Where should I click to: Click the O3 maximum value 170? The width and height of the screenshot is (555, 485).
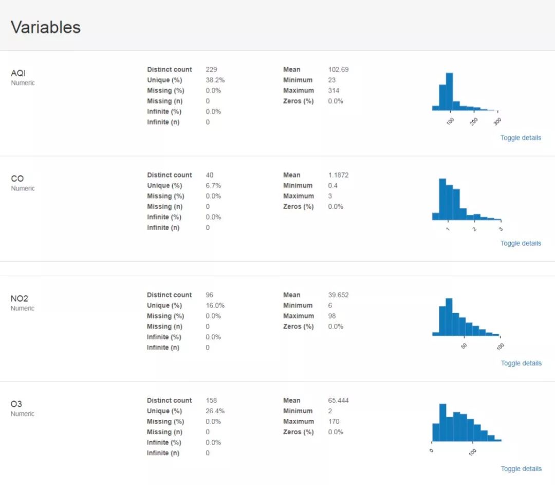[x=334, y=421]
